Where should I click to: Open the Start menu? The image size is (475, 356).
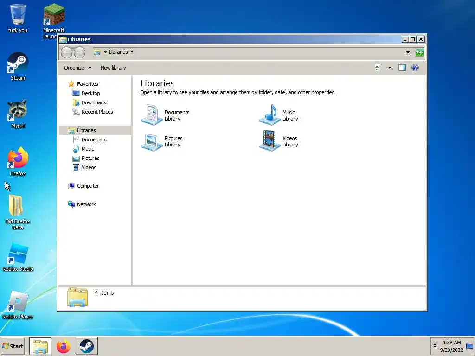13,346
